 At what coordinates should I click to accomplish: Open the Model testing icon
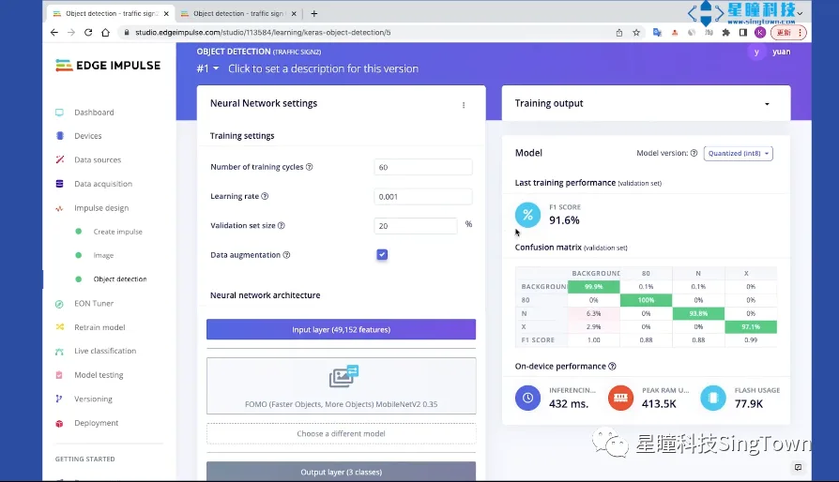[59, 375]
